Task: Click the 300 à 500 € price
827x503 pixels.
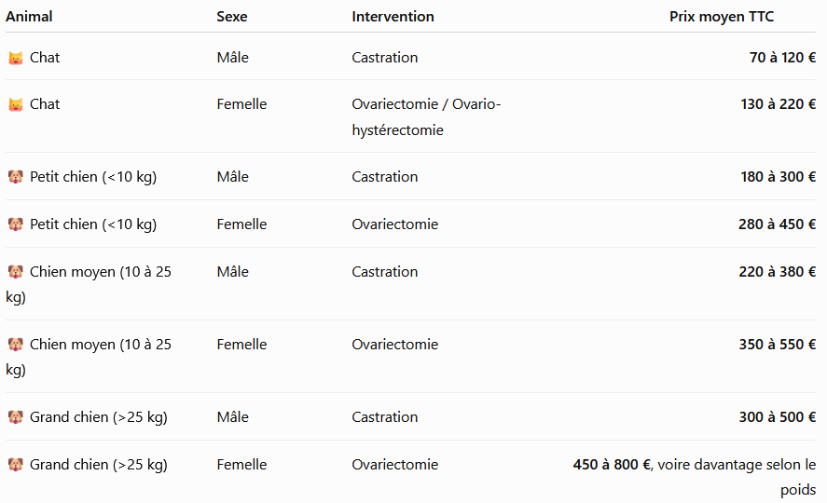Action: 778,417
